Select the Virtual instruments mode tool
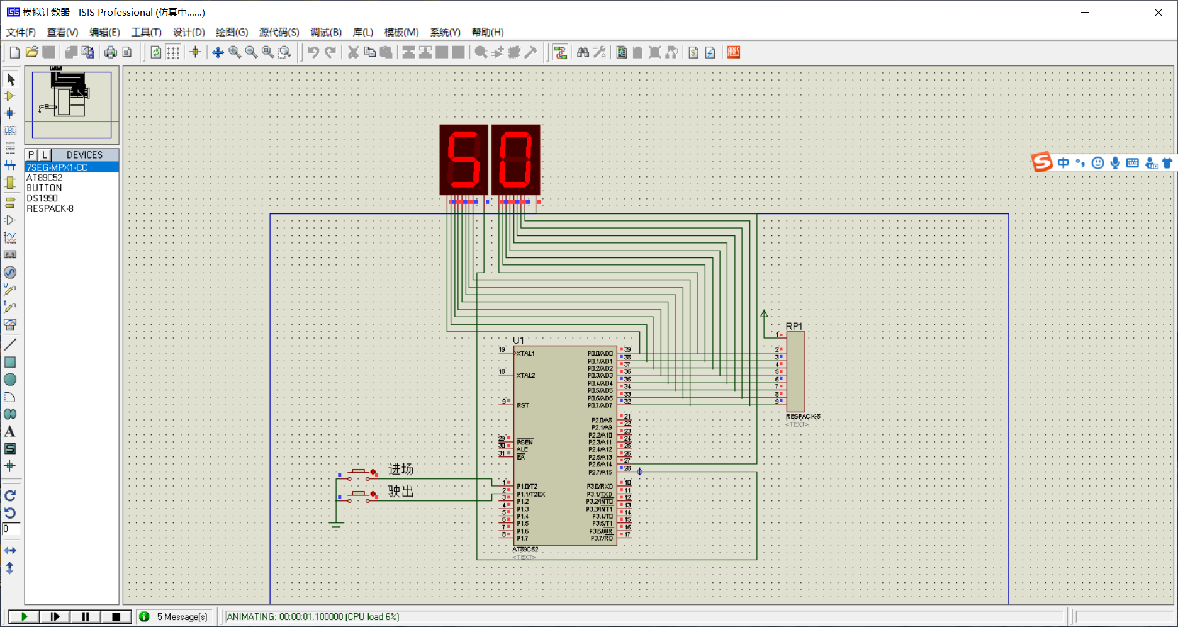 (10, 324)
